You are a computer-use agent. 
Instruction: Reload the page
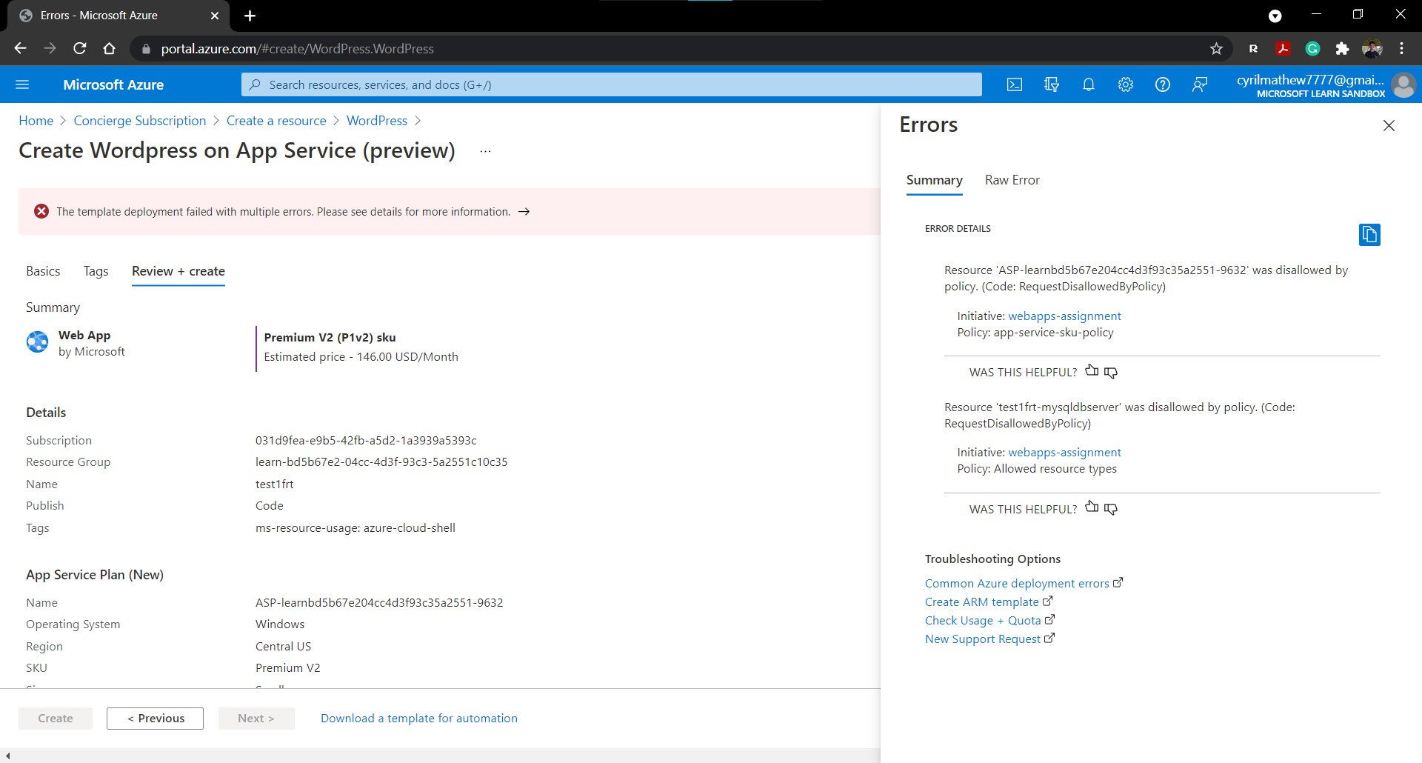click(x=80, y=49)
